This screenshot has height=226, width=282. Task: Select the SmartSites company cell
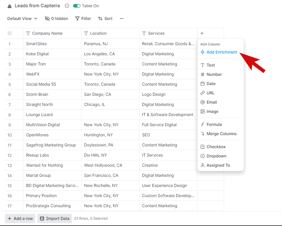[x=52, y=44]
